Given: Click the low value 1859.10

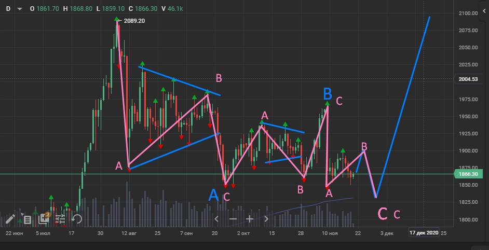Looking at the screenshot, I should point(113,9).
